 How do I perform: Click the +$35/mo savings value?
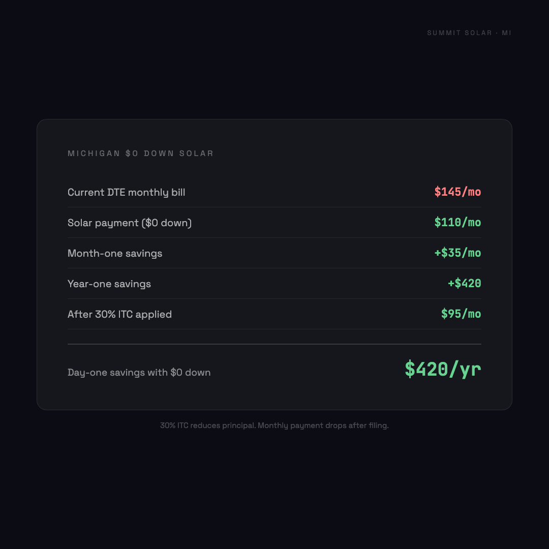click(457, 253)
